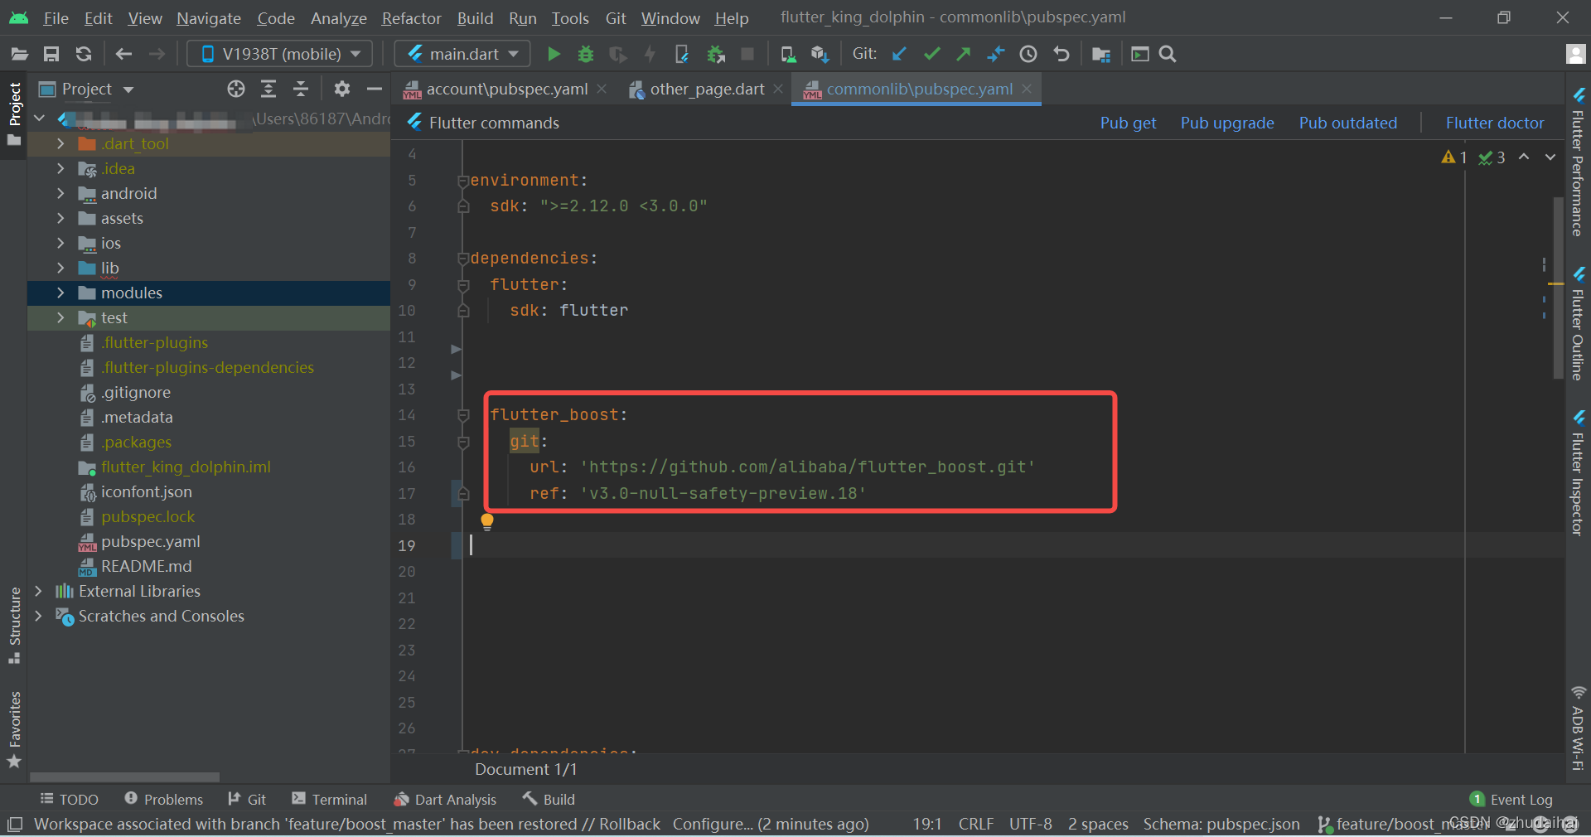Run Flutter doctor from the commands bar

click(x=1494, y=122)
